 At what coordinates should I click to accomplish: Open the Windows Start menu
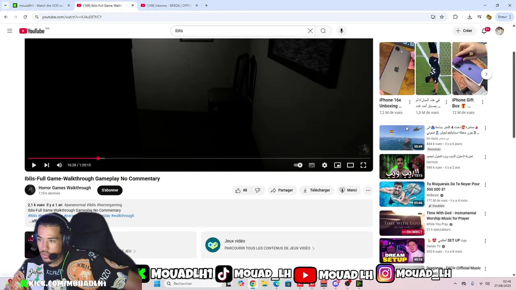click(157, 284)
